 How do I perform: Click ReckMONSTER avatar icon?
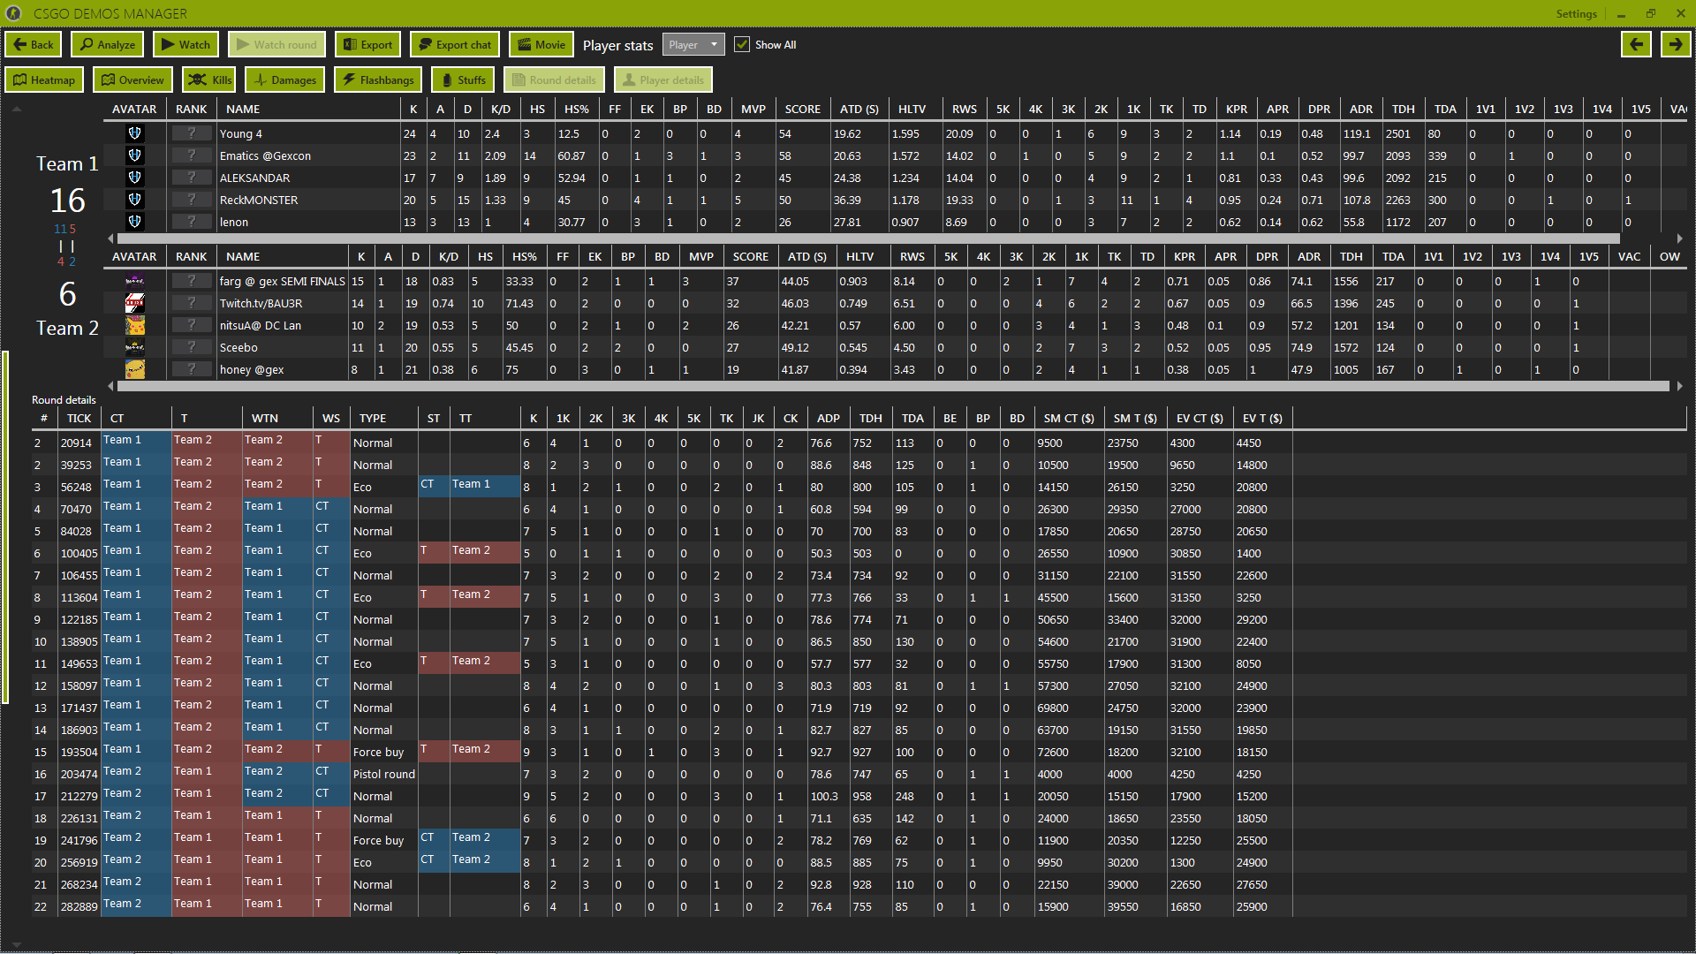coord(134,200)
